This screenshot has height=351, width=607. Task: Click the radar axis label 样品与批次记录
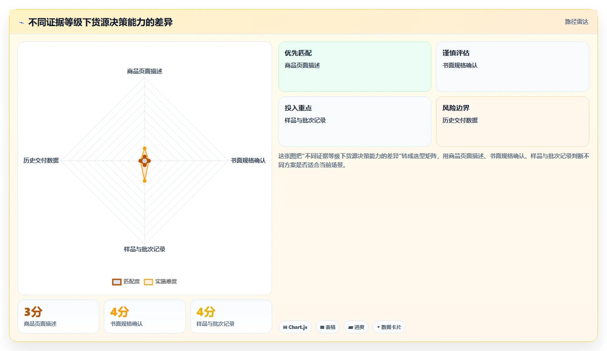click(x=144, y=249)
